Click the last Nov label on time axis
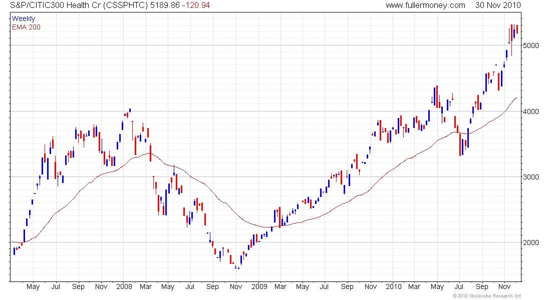Image resolution: width=551 pixels, height=300 pixels. coord(504,286)
